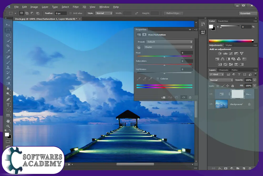Toggle adjustment visibility in Properties panel
This screenshot has width=263, height=176.
(x=184, y=97)
